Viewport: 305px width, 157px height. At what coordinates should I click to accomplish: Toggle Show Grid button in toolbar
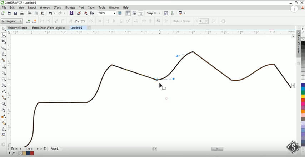click(134, 13)
